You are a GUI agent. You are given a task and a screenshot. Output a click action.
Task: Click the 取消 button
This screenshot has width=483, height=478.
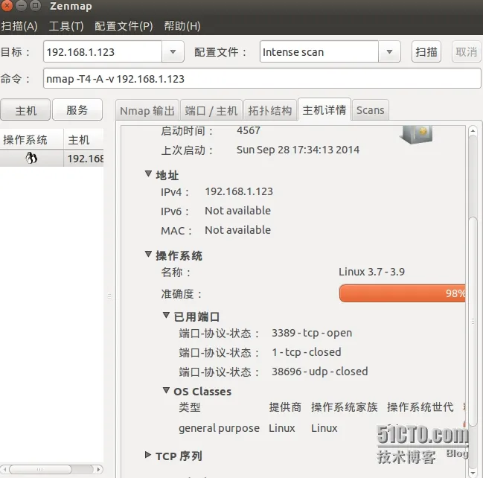coord(466,51)
